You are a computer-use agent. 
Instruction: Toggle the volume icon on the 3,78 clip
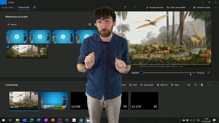pyautogui.click(x=155, y=107)
